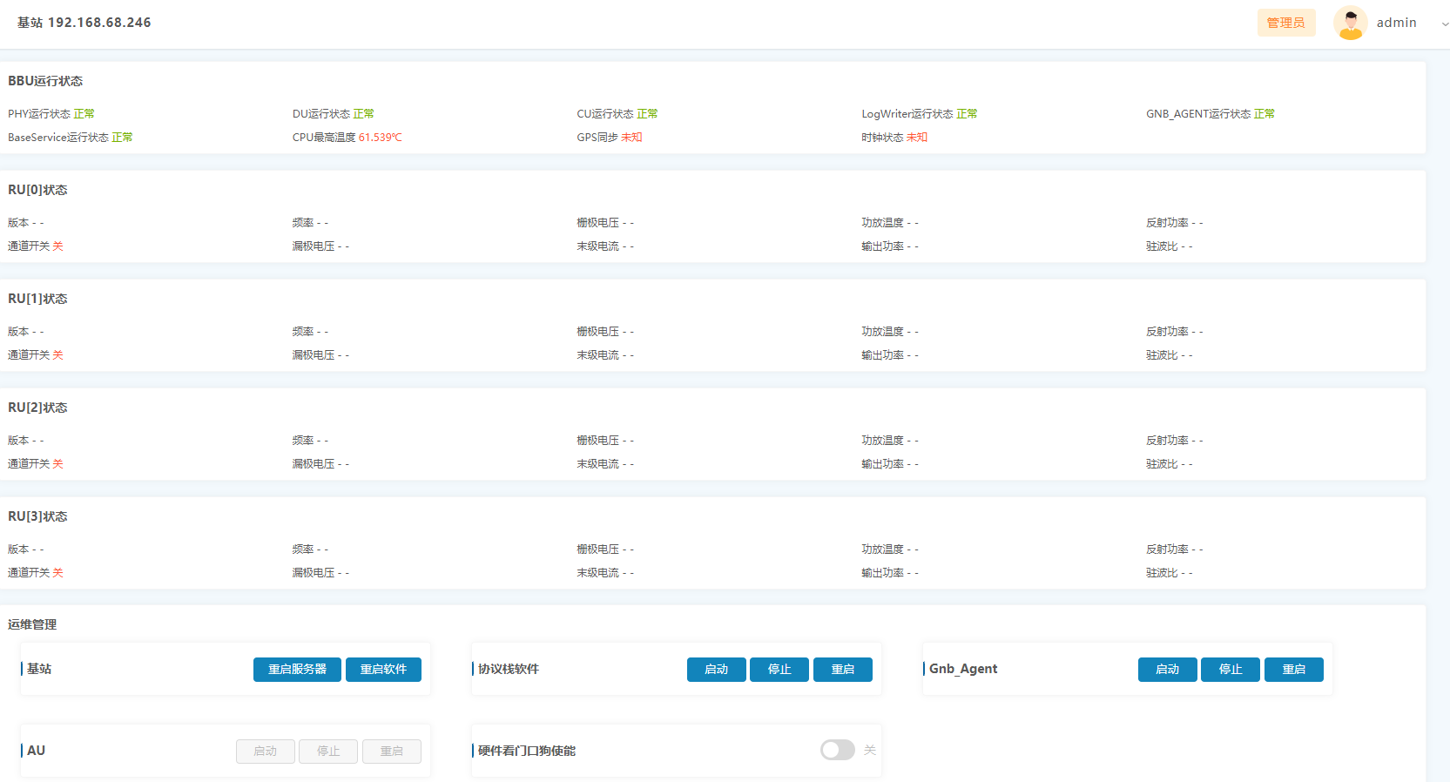Click the BBU运行状态 section heading
The height and width of the screenshot is (782, 1450).
point(45,81)
